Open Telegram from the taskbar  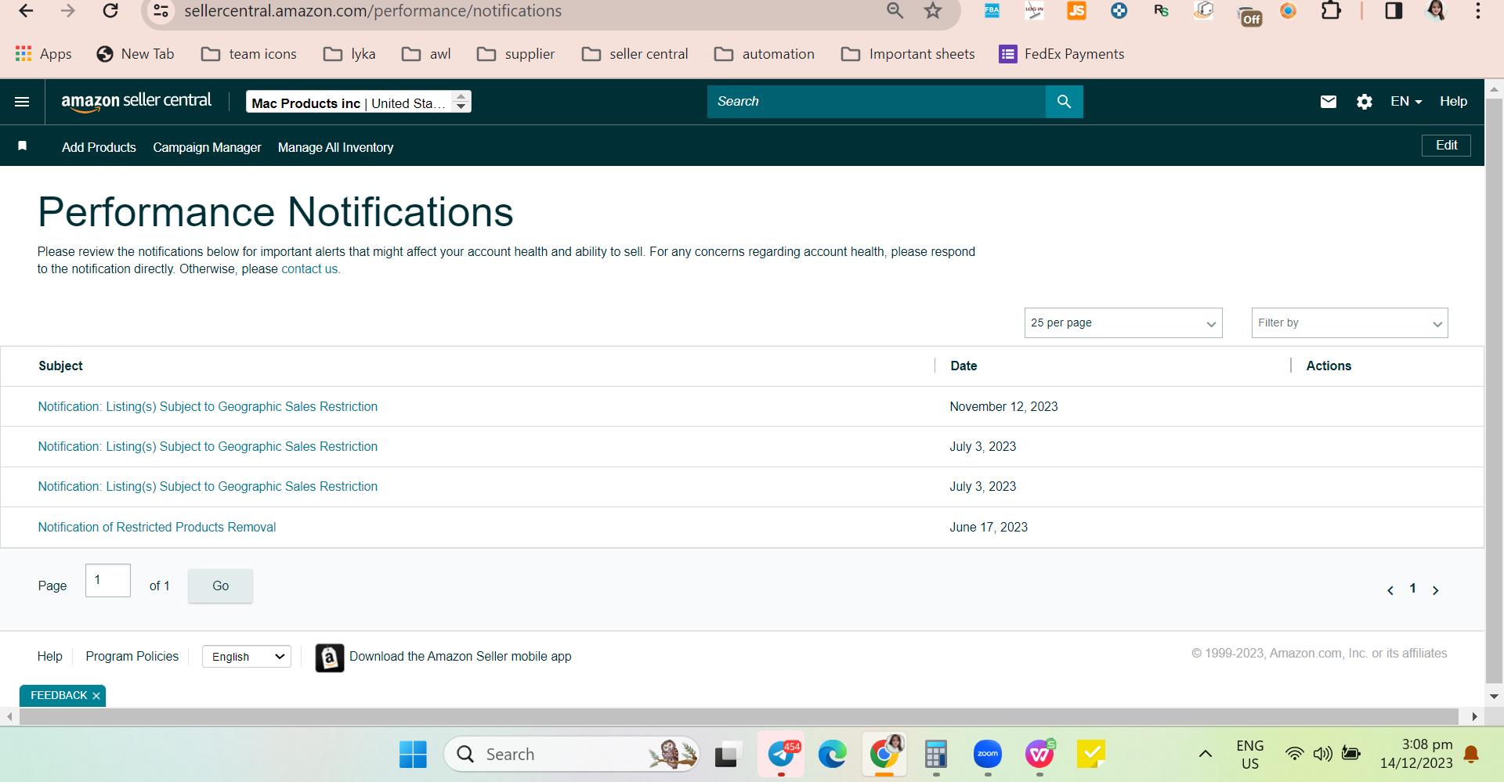click(x=782, y=755)
